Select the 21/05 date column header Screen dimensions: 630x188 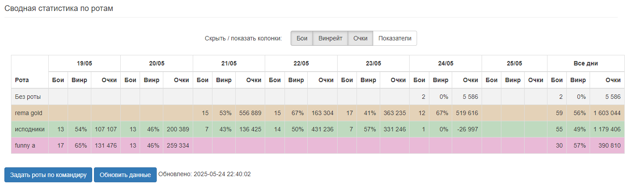point(229,63)
